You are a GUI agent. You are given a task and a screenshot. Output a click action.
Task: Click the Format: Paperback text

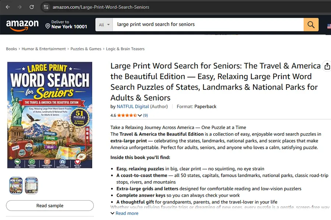coord(196,107)
